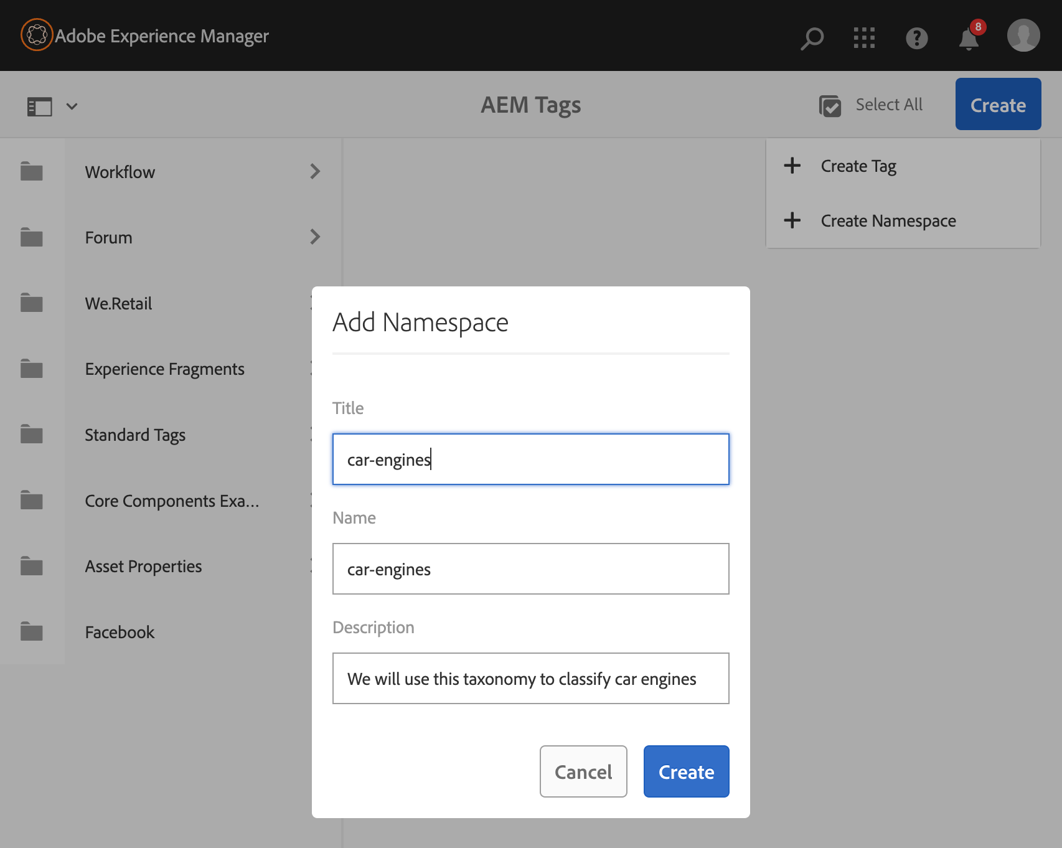1062x848 pixels.
Task: Click the top toolbar Create button
Action: point(998,104)
